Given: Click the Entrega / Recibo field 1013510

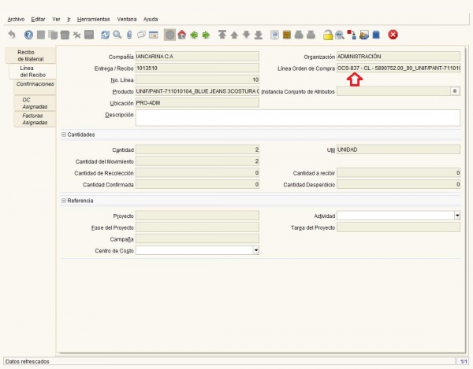Looking at the screenshot, I should point(197,68).
